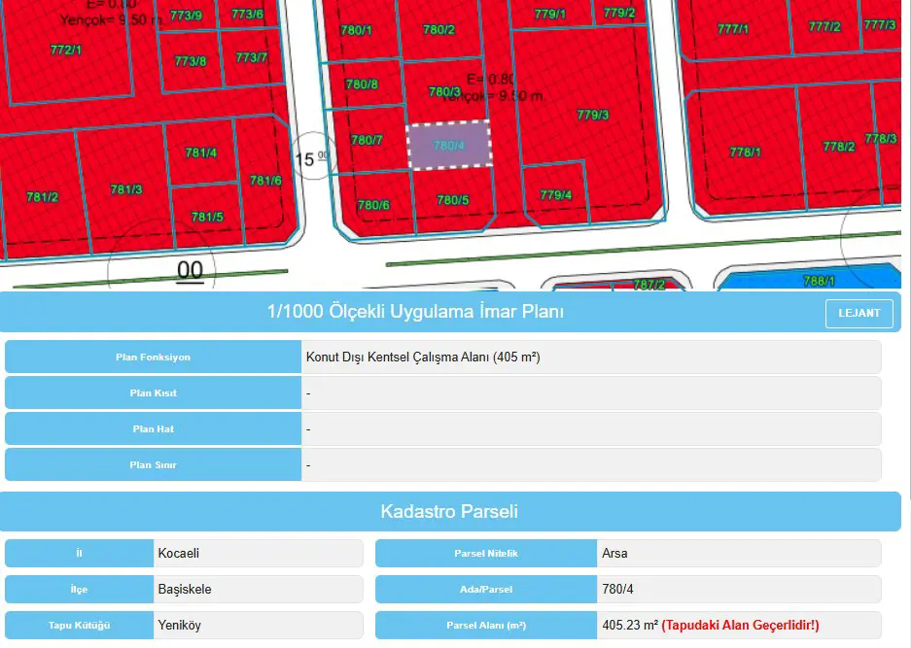
Task: Click parcel 780/8 on the map
Action: (362, 85)
